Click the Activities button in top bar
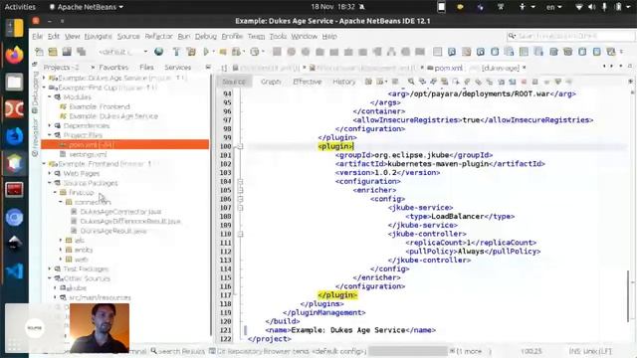The height and width of the screenshot is (358, 637). [x=20, y=7]
